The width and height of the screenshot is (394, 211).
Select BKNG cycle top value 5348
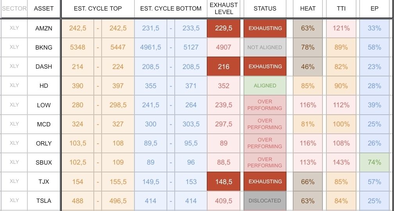pos(77,48)
